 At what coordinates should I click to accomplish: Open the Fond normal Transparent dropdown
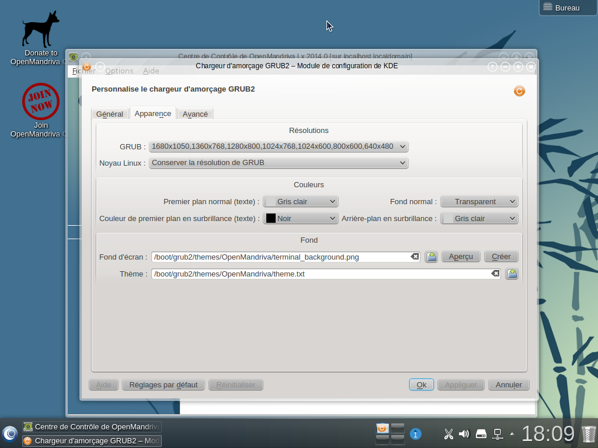tap(479, 201)
